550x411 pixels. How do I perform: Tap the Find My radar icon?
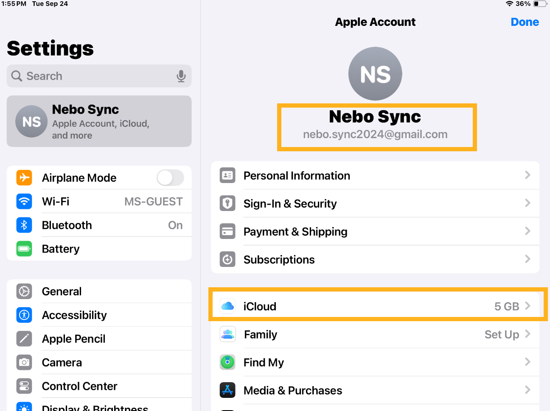tap(227, 362)
